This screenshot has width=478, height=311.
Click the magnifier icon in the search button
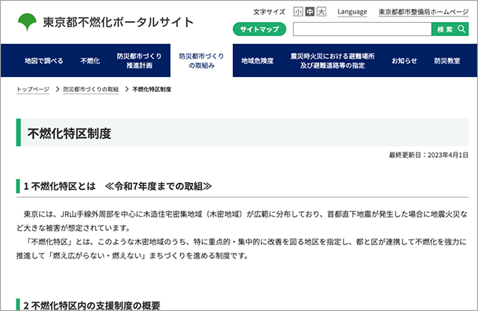click(x=461, y=29)
